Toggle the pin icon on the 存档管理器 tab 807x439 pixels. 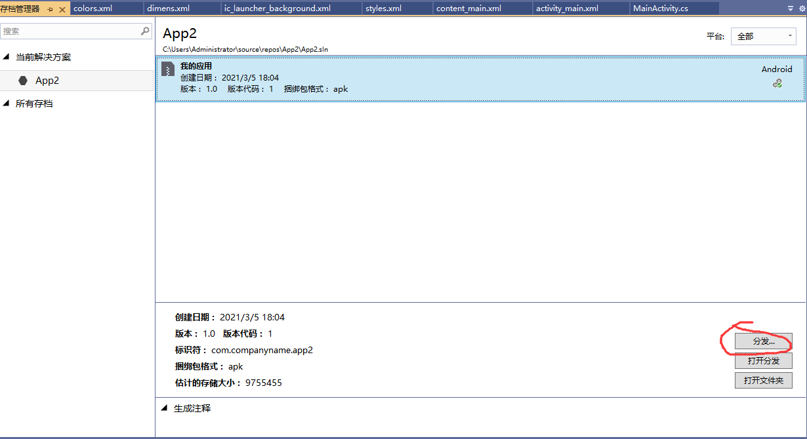point(50,9)
